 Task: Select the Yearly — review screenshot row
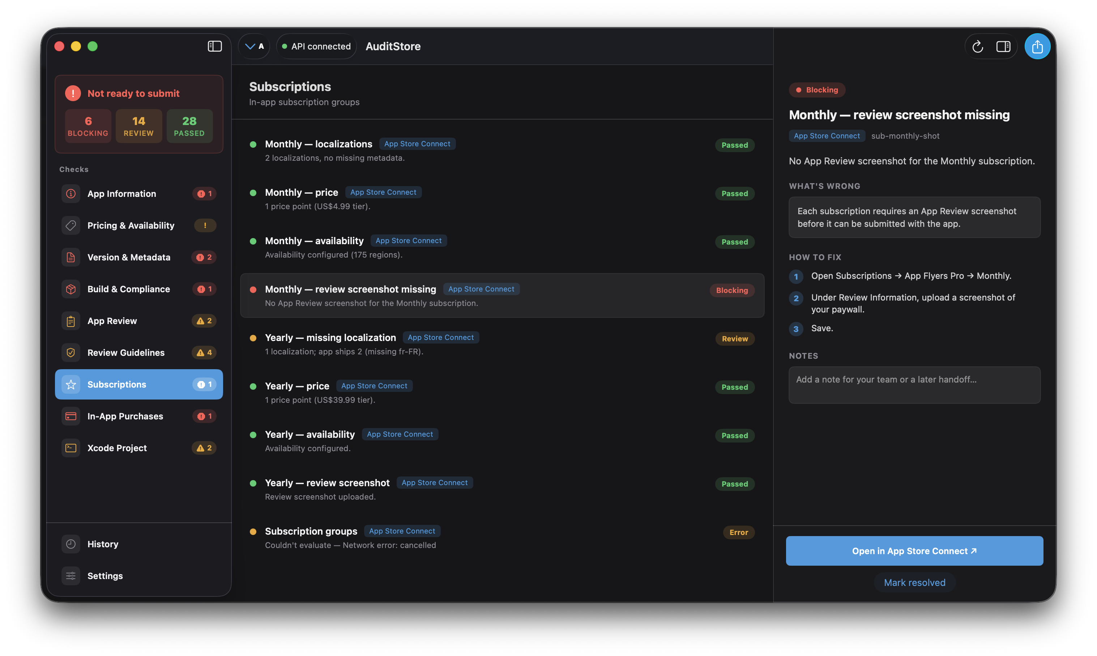[502, 489]
